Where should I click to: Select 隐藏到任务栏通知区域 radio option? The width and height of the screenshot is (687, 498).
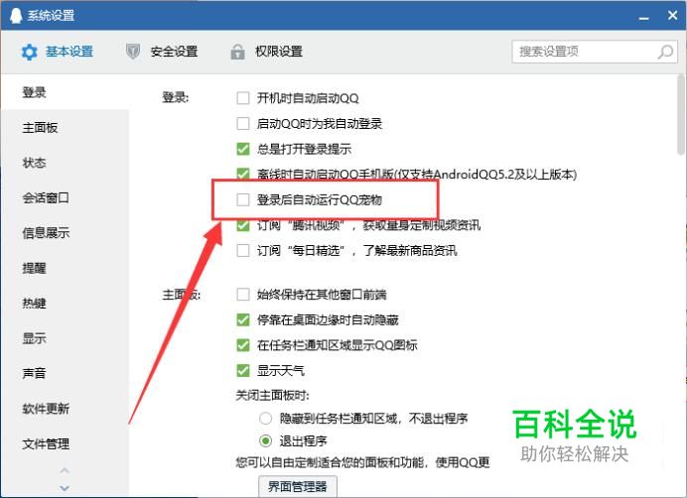point(265,419)
